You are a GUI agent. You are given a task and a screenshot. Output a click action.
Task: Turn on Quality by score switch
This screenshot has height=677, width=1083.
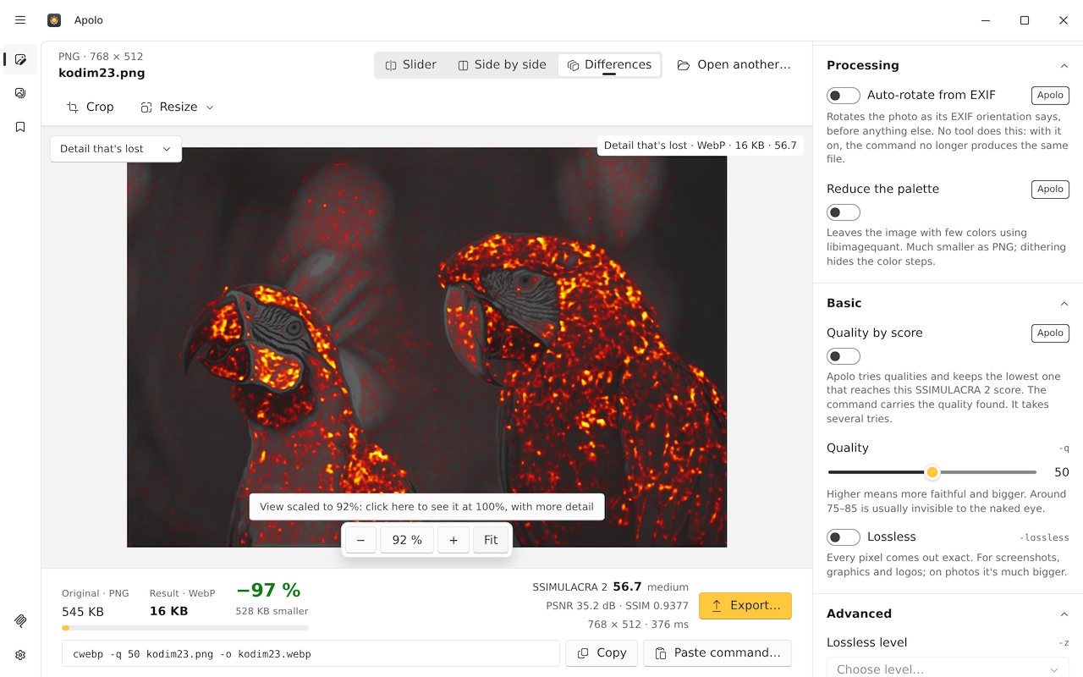coord(843,356)
